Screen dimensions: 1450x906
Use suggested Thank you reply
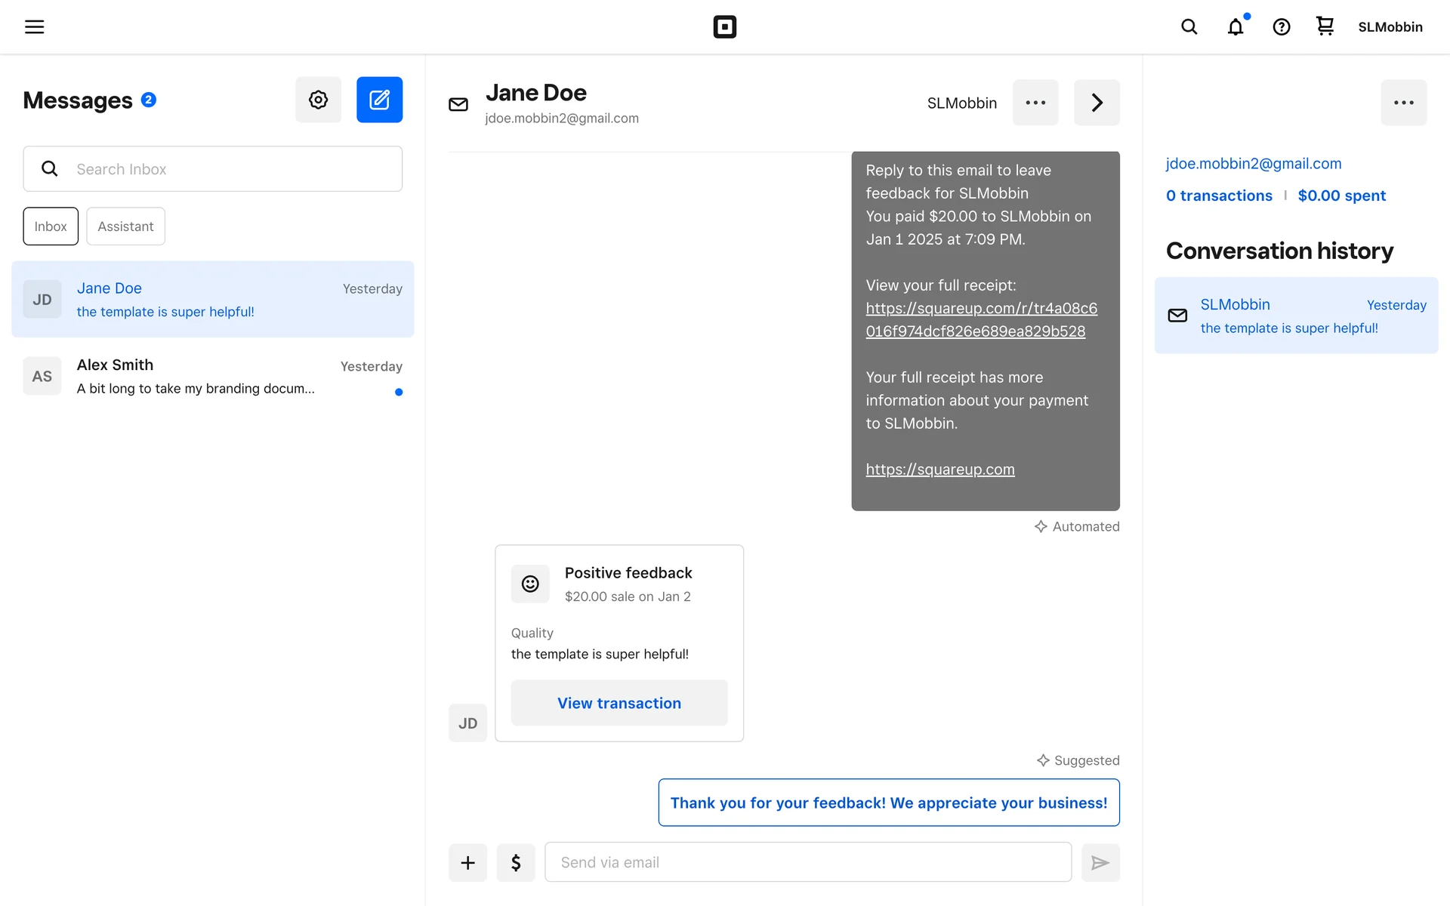[888, 803]
